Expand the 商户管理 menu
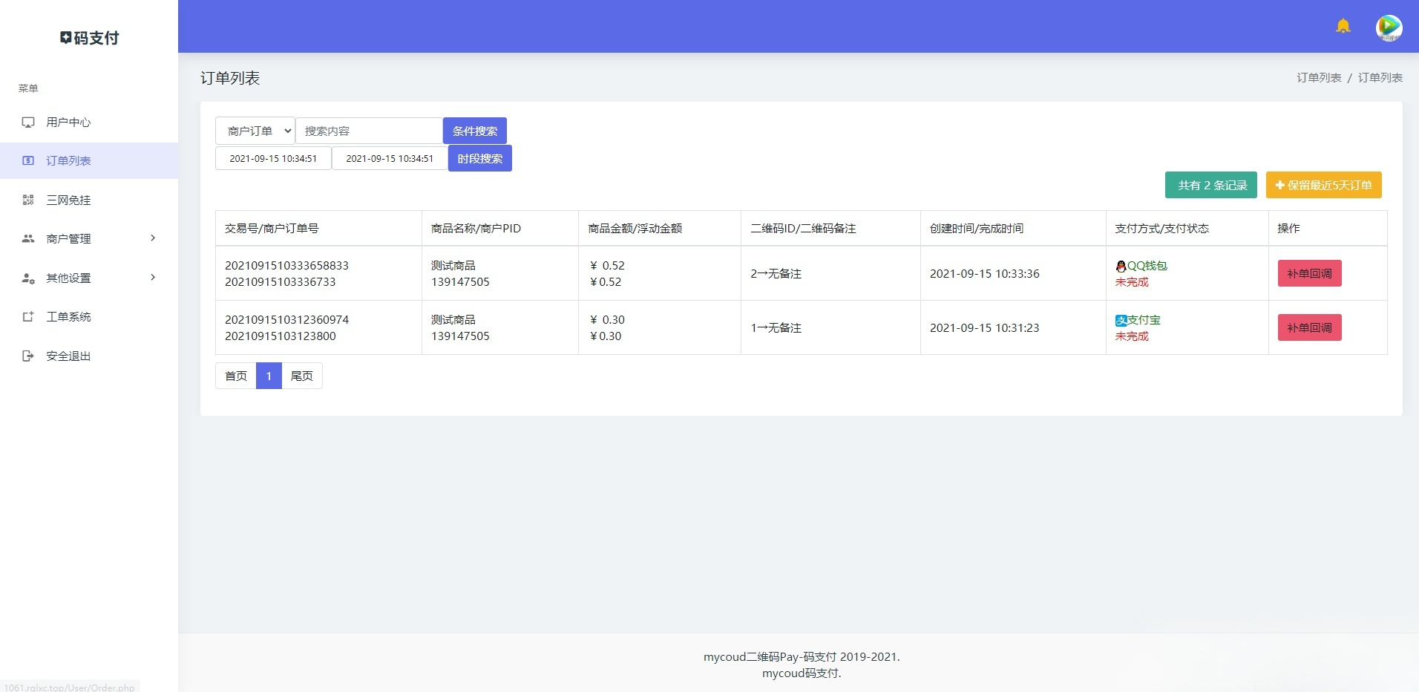The height and width of the screenshot is (692, 1419). [89, 238]
